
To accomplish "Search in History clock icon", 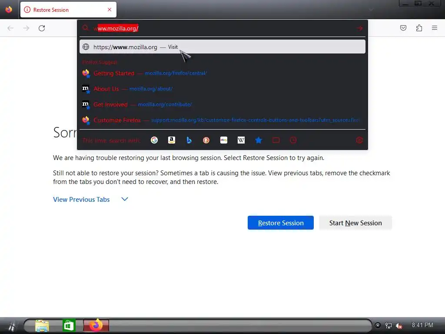I will (293, 140).
